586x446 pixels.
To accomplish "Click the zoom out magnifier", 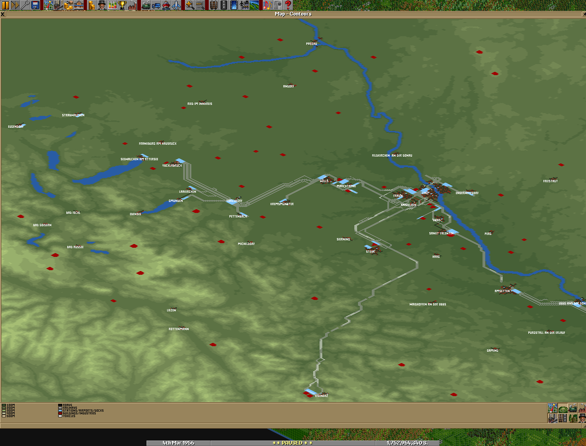I will (x=200, y=5).
